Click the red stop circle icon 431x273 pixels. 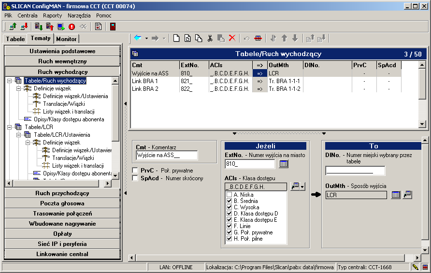[72, 27]
